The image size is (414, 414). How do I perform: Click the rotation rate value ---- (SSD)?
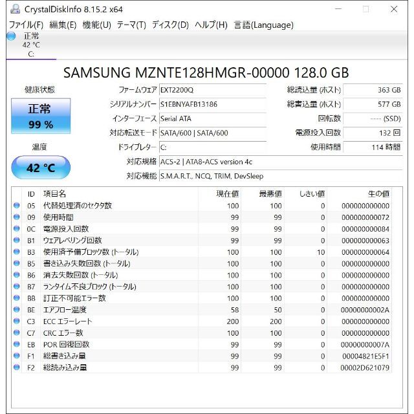pyautogui.click(x=373, y=118)
